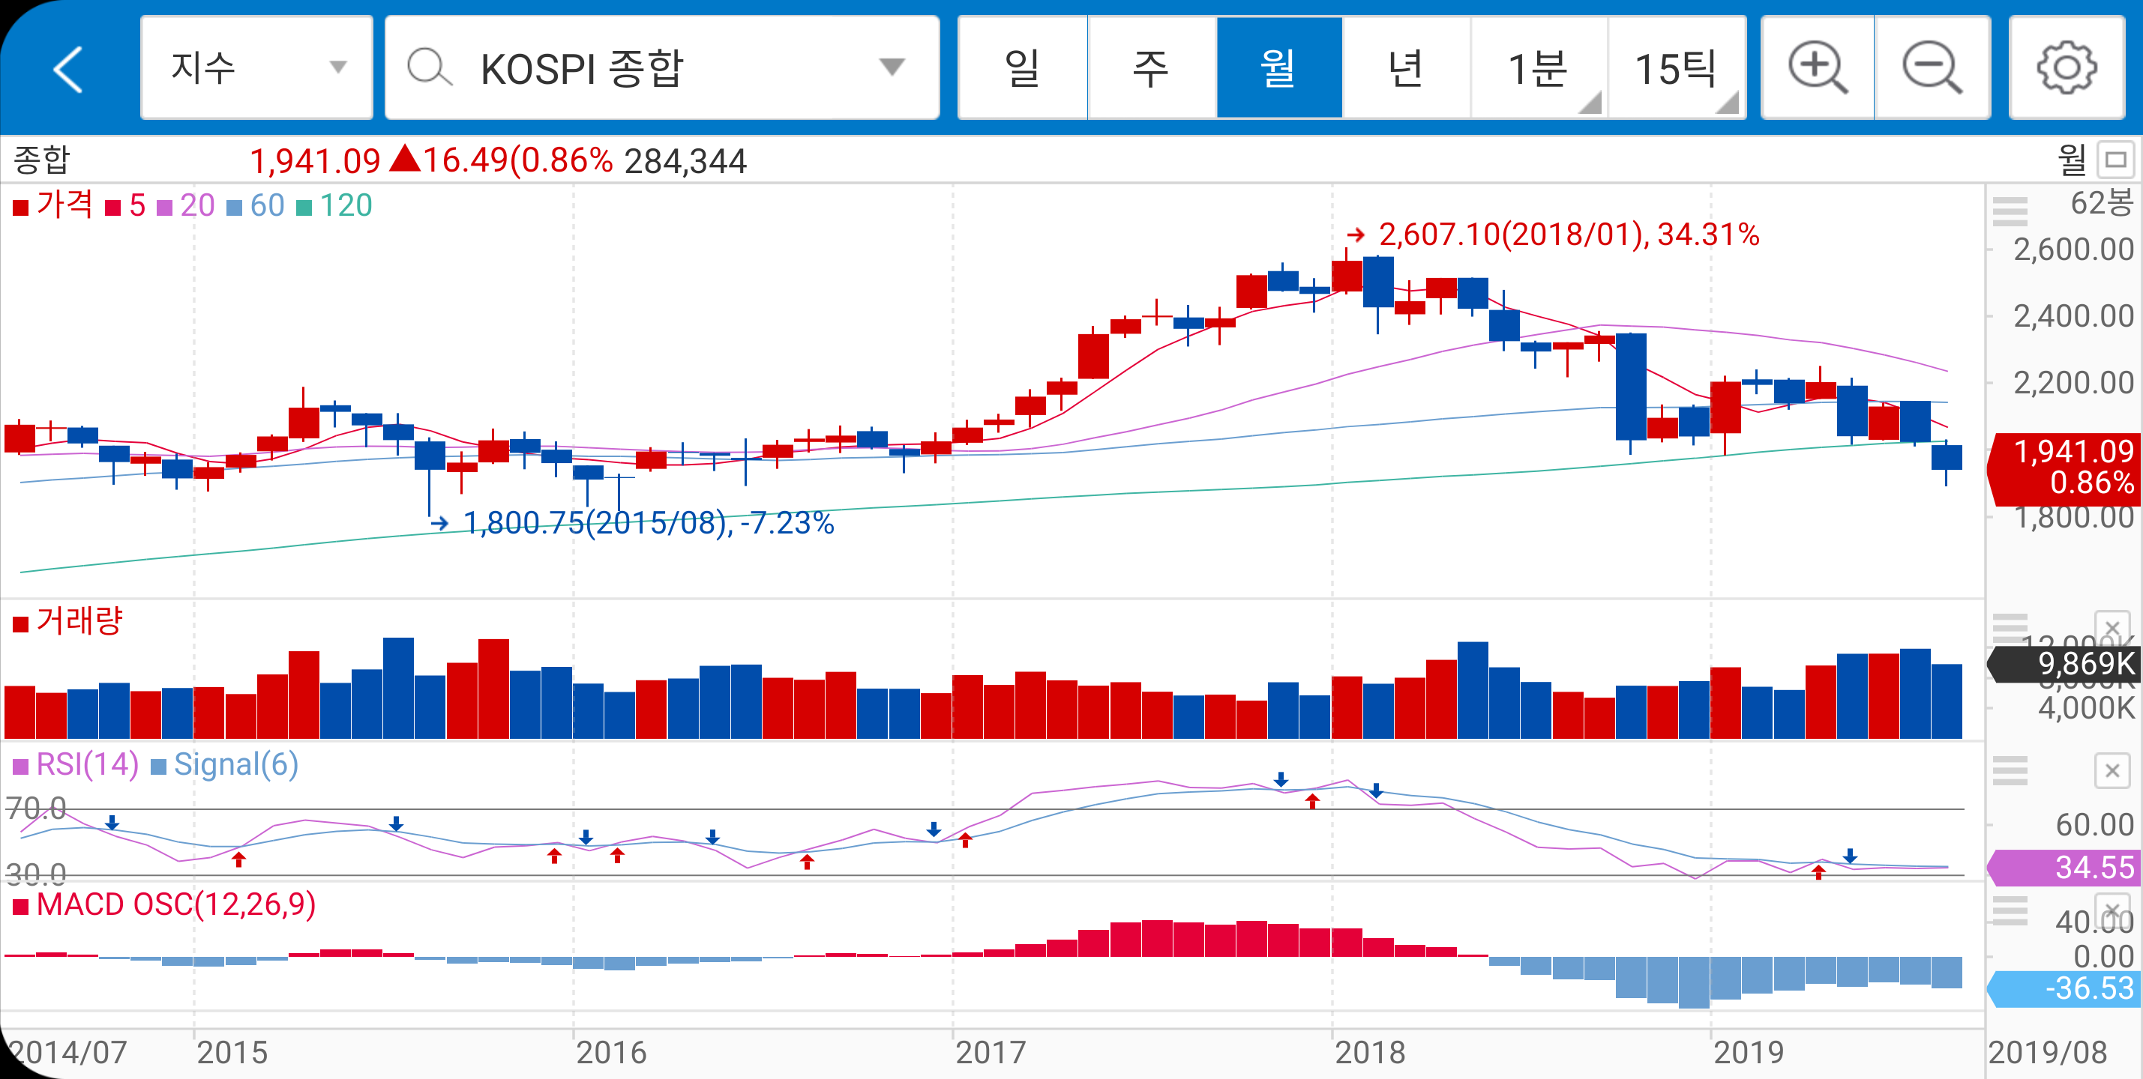Open the RSI panel hamburger menu
The image size is (2143, 1079).
(x=2010, y=770)
